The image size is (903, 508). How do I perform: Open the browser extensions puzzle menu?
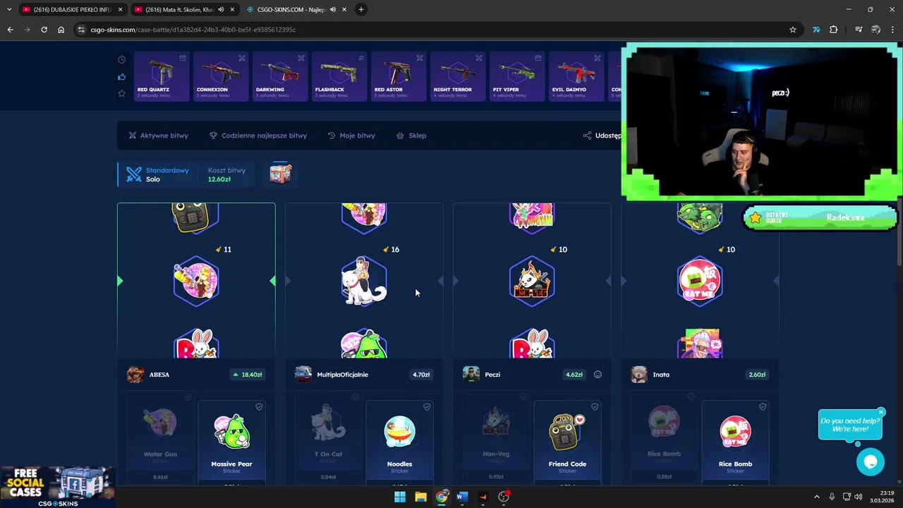tap(834, 30)
